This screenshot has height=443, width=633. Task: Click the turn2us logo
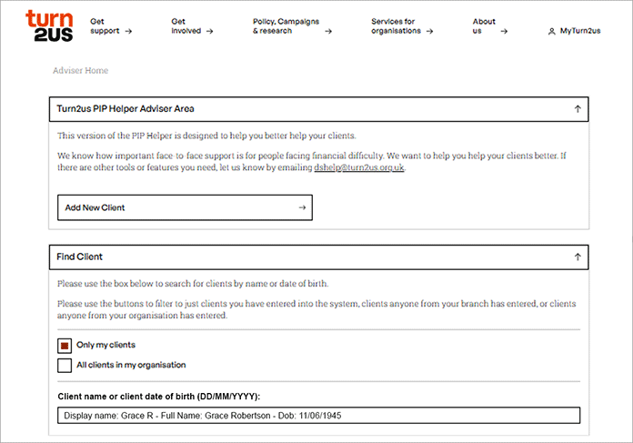coord(49,25)
